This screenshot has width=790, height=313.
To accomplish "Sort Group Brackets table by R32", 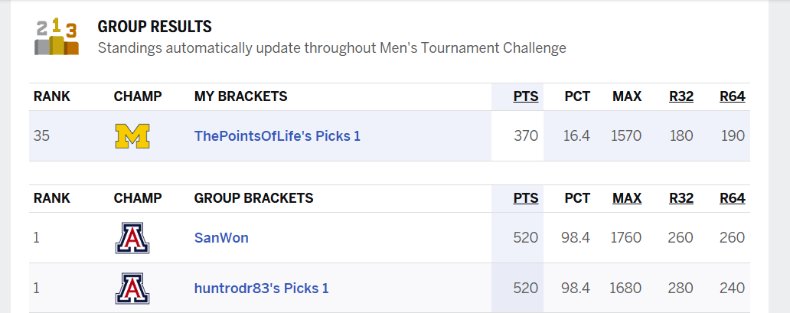I will point(681,198).
